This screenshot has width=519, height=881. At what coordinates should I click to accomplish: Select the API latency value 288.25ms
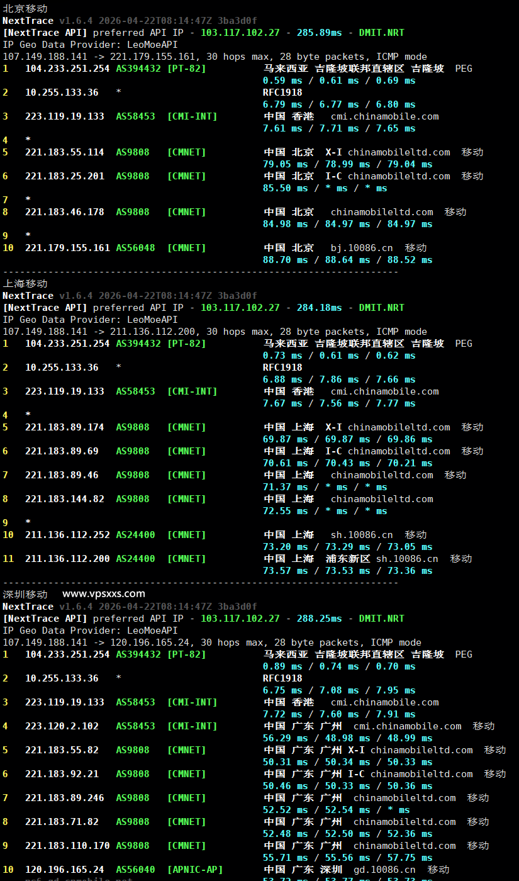pyautogui.click(x=319, y=619)
